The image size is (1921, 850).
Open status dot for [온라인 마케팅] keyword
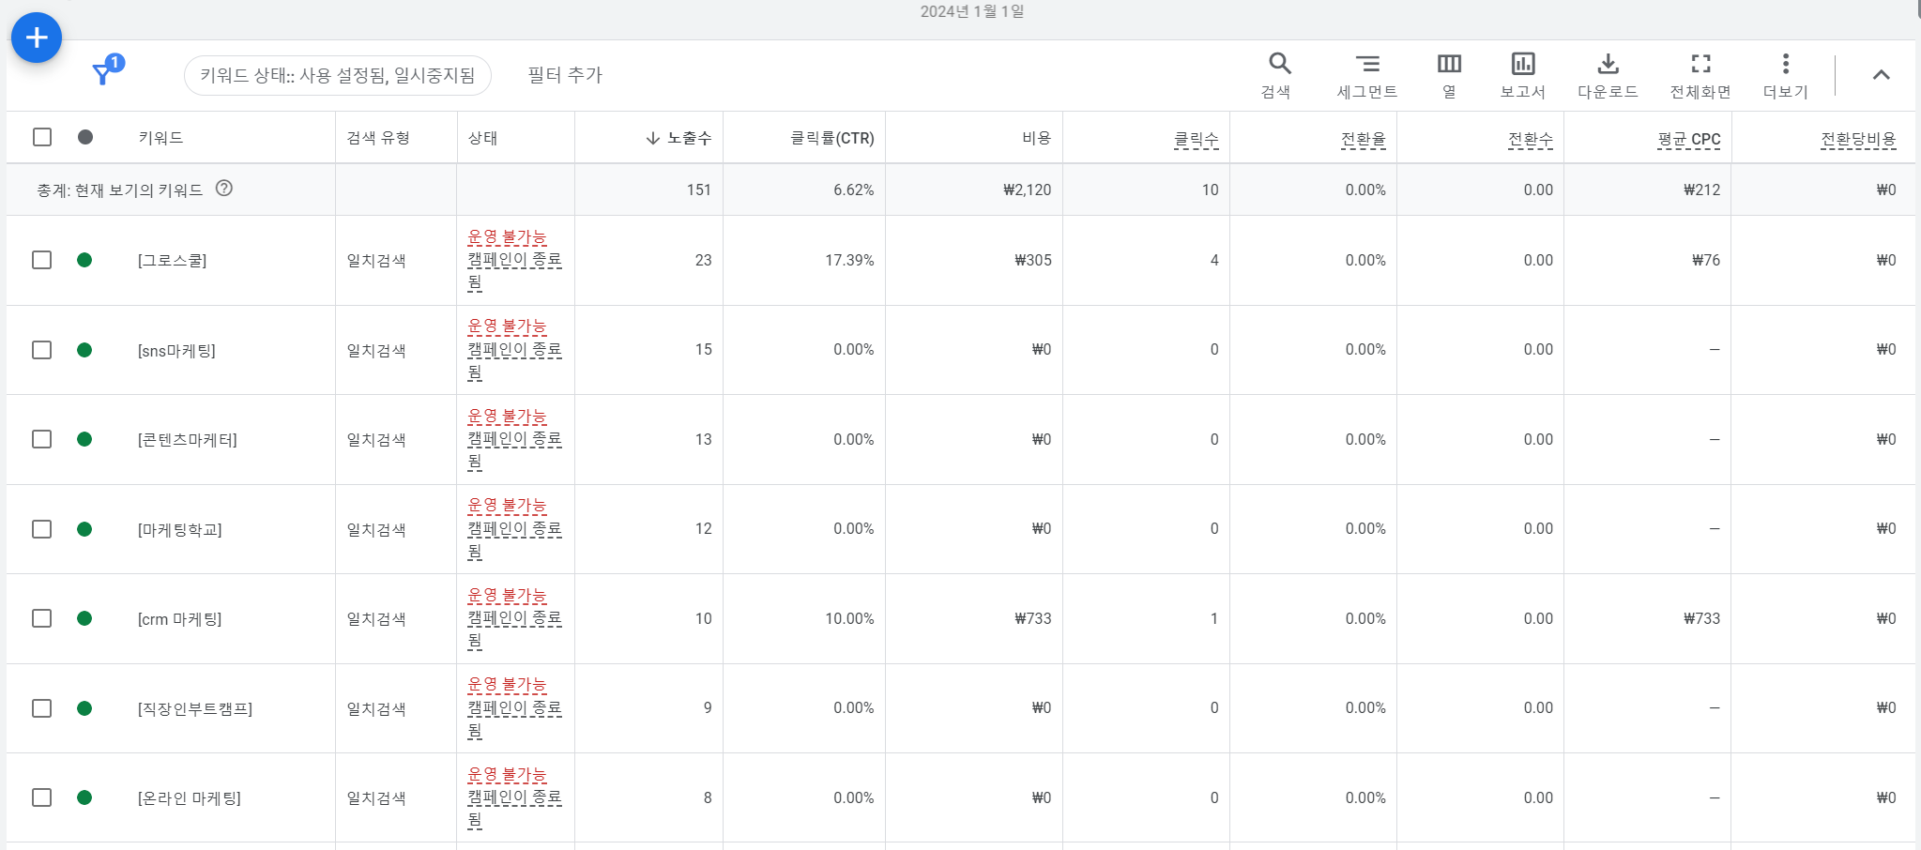(84, 797)
